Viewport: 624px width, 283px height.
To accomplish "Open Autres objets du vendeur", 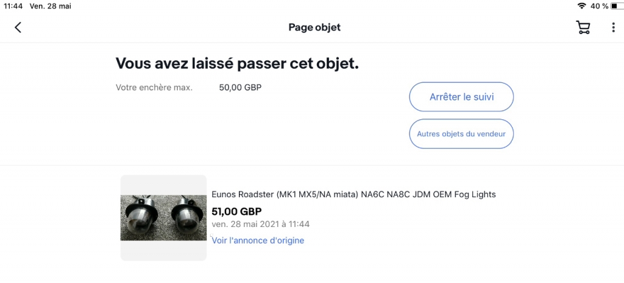I will click(x=461, y=134).
